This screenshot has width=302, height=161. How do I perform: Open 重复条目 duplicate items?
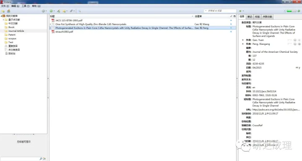pos(13,46)
